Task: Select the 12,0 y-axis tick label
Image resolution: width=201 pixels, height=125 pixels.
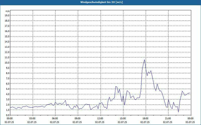Action: coord(7,52)
